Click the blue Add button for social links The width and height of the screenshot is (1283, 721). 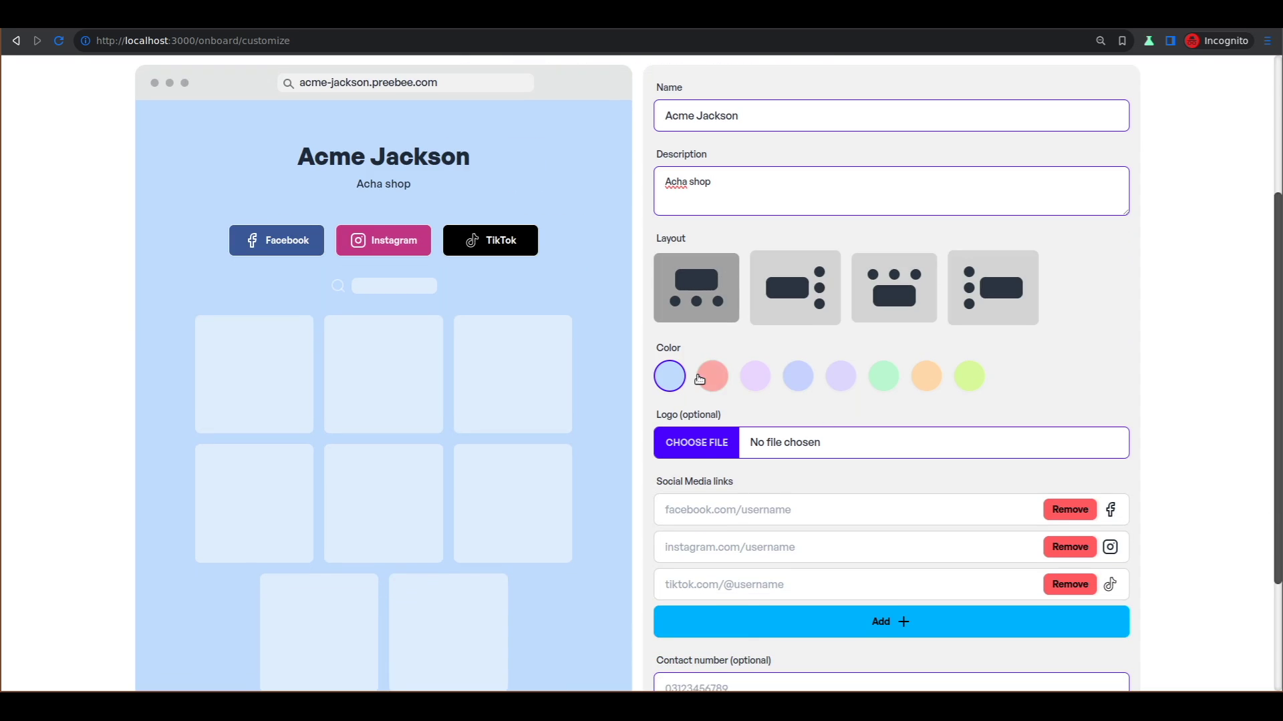point(891,622)
